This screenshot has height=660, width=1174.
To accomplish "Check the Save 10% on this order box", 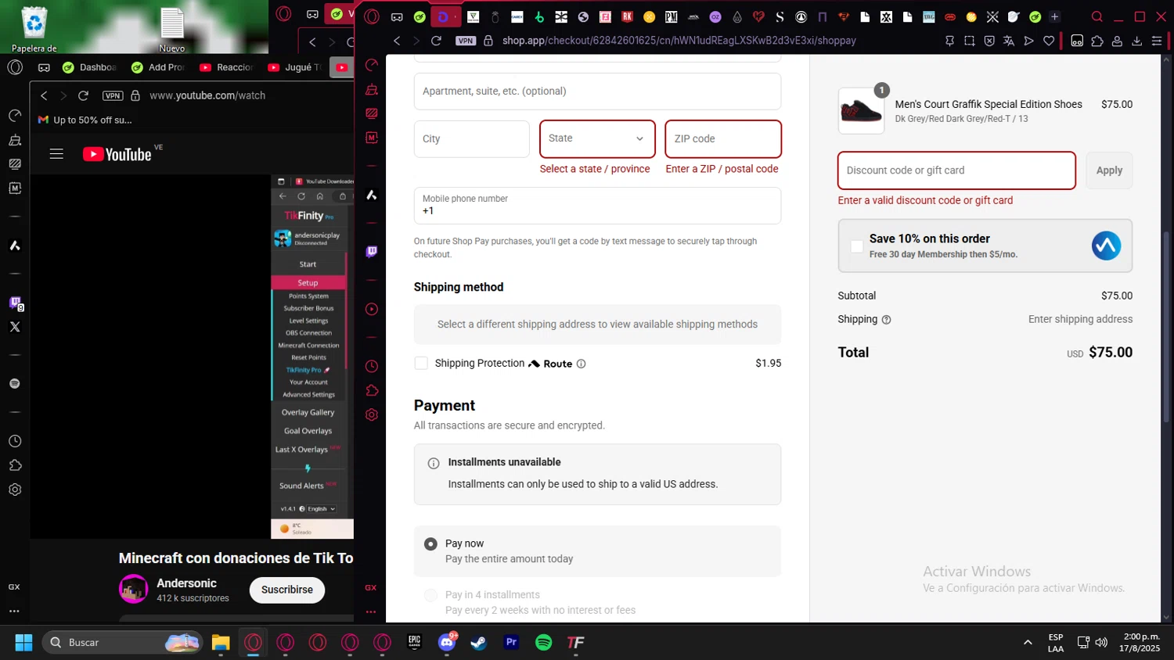I will coord(857,246).
